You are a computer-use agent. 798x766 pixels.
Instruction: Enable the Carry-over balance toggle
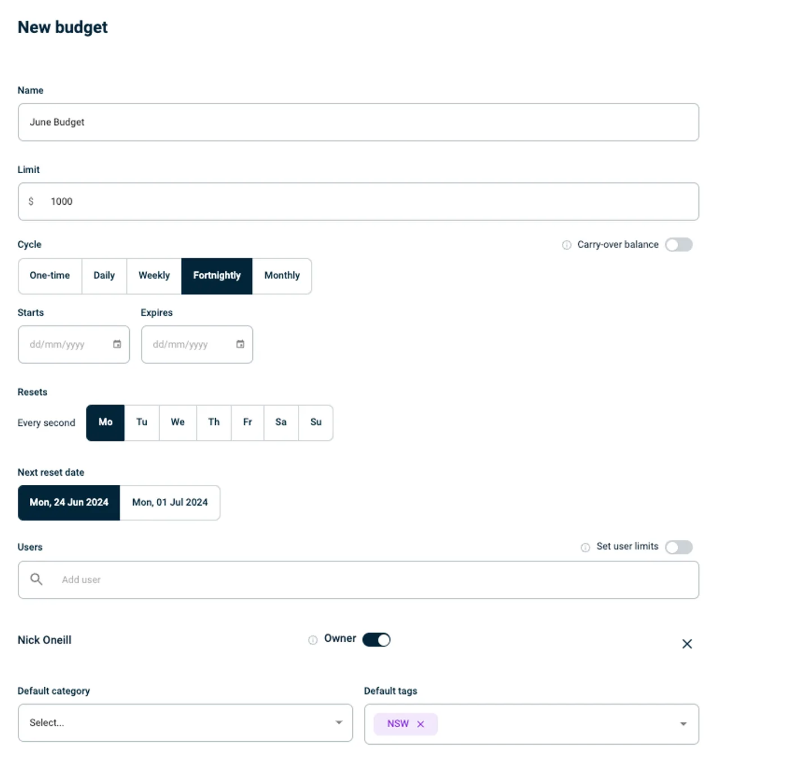click(x=678, y=245)
